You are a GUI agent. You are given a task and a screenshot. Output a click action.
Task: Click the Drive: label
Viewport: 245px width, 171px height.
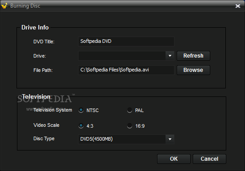click(x=40, y=56)
